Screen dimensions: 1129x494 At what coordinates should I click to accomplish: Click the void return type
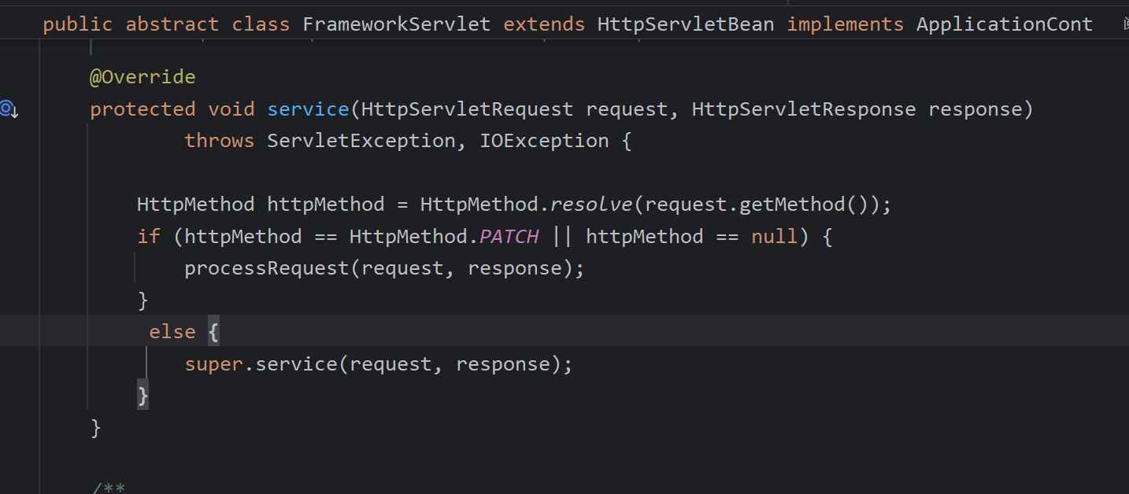pos(231,109)
